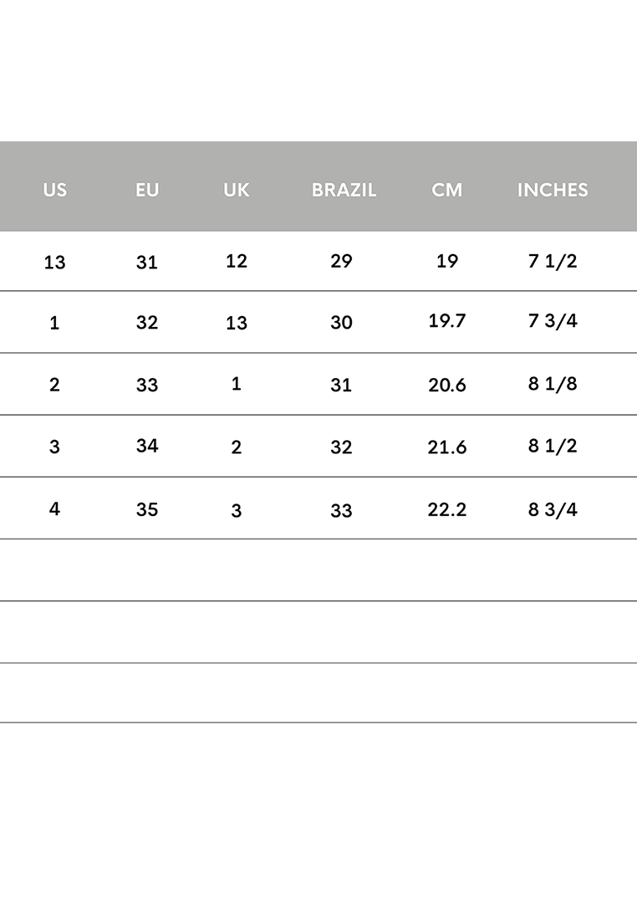Image resolution: width=637 pixels, height=920 pixels.
Task: Click the 7 3/4 inches value
Action: coord(553,320)
